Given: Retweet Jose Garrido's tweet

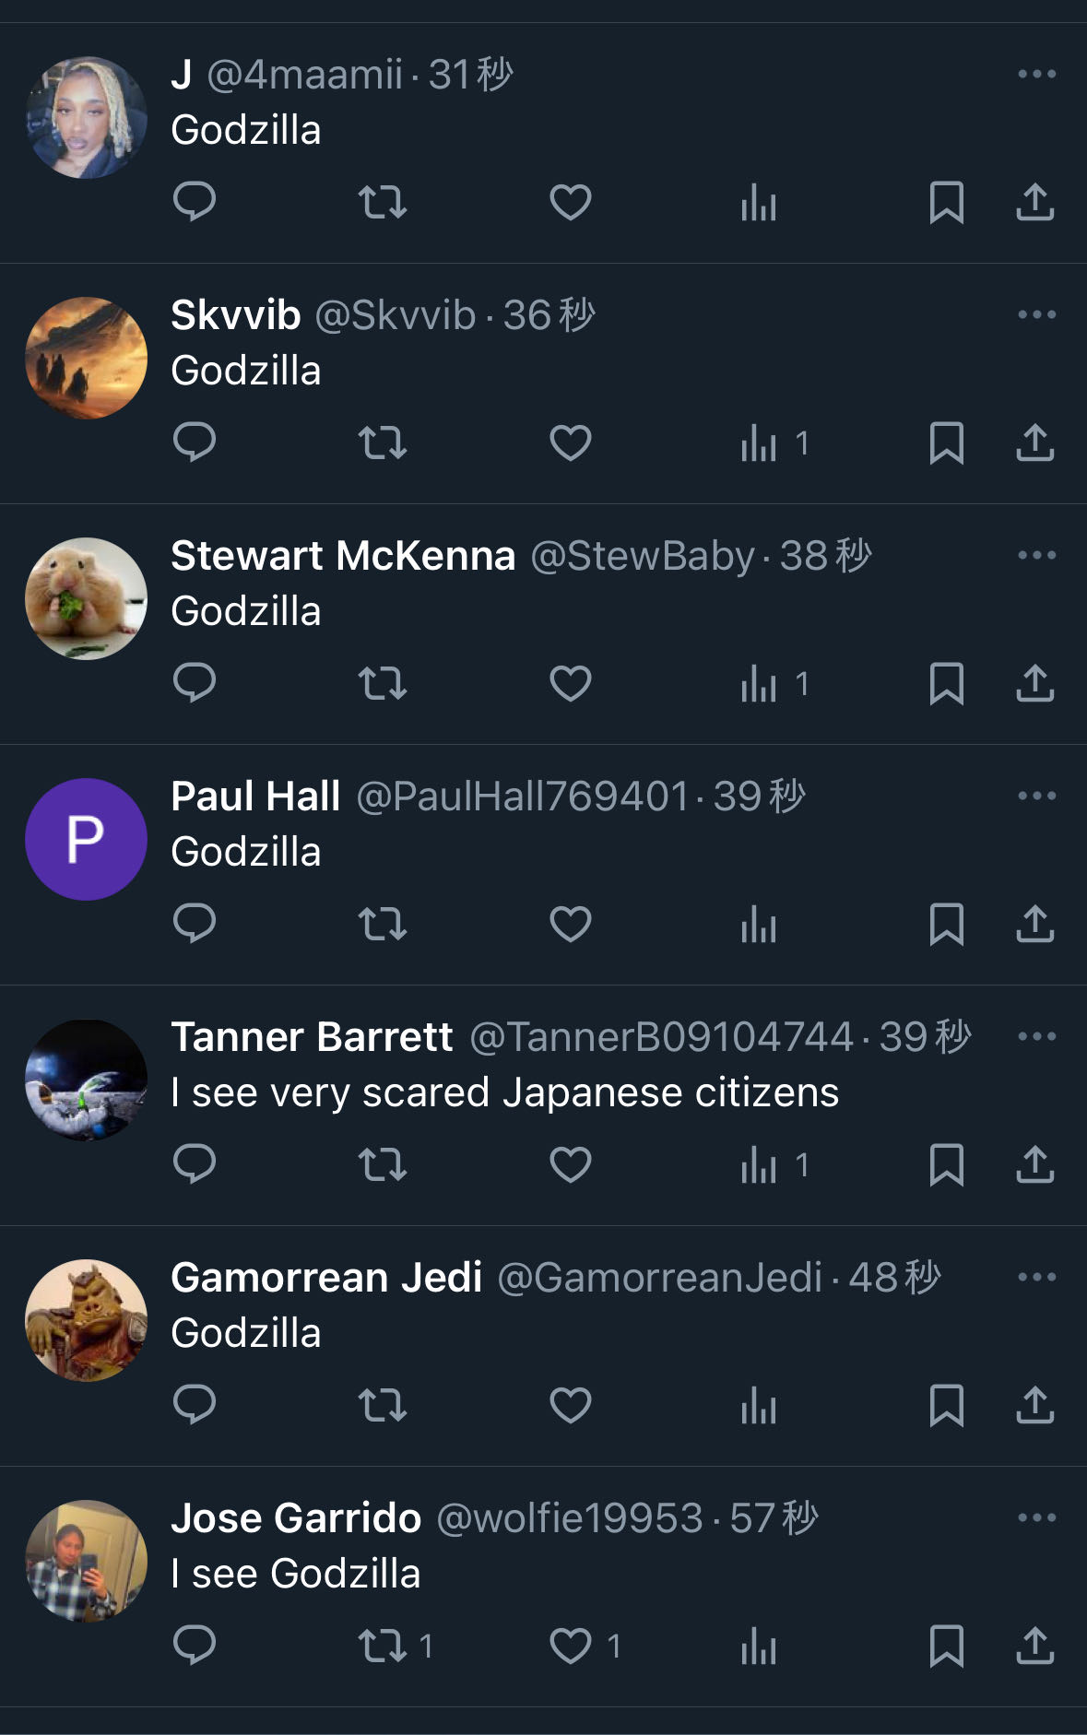Looking at the screenshot, I should 382,1646.
